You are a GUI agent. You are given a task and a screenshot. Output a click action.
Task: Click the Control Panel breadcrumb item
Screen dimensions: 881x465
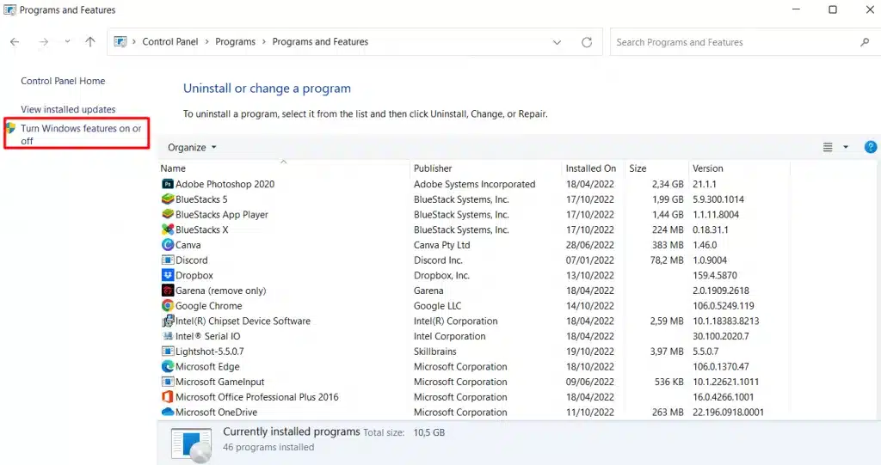pos(169,42)
